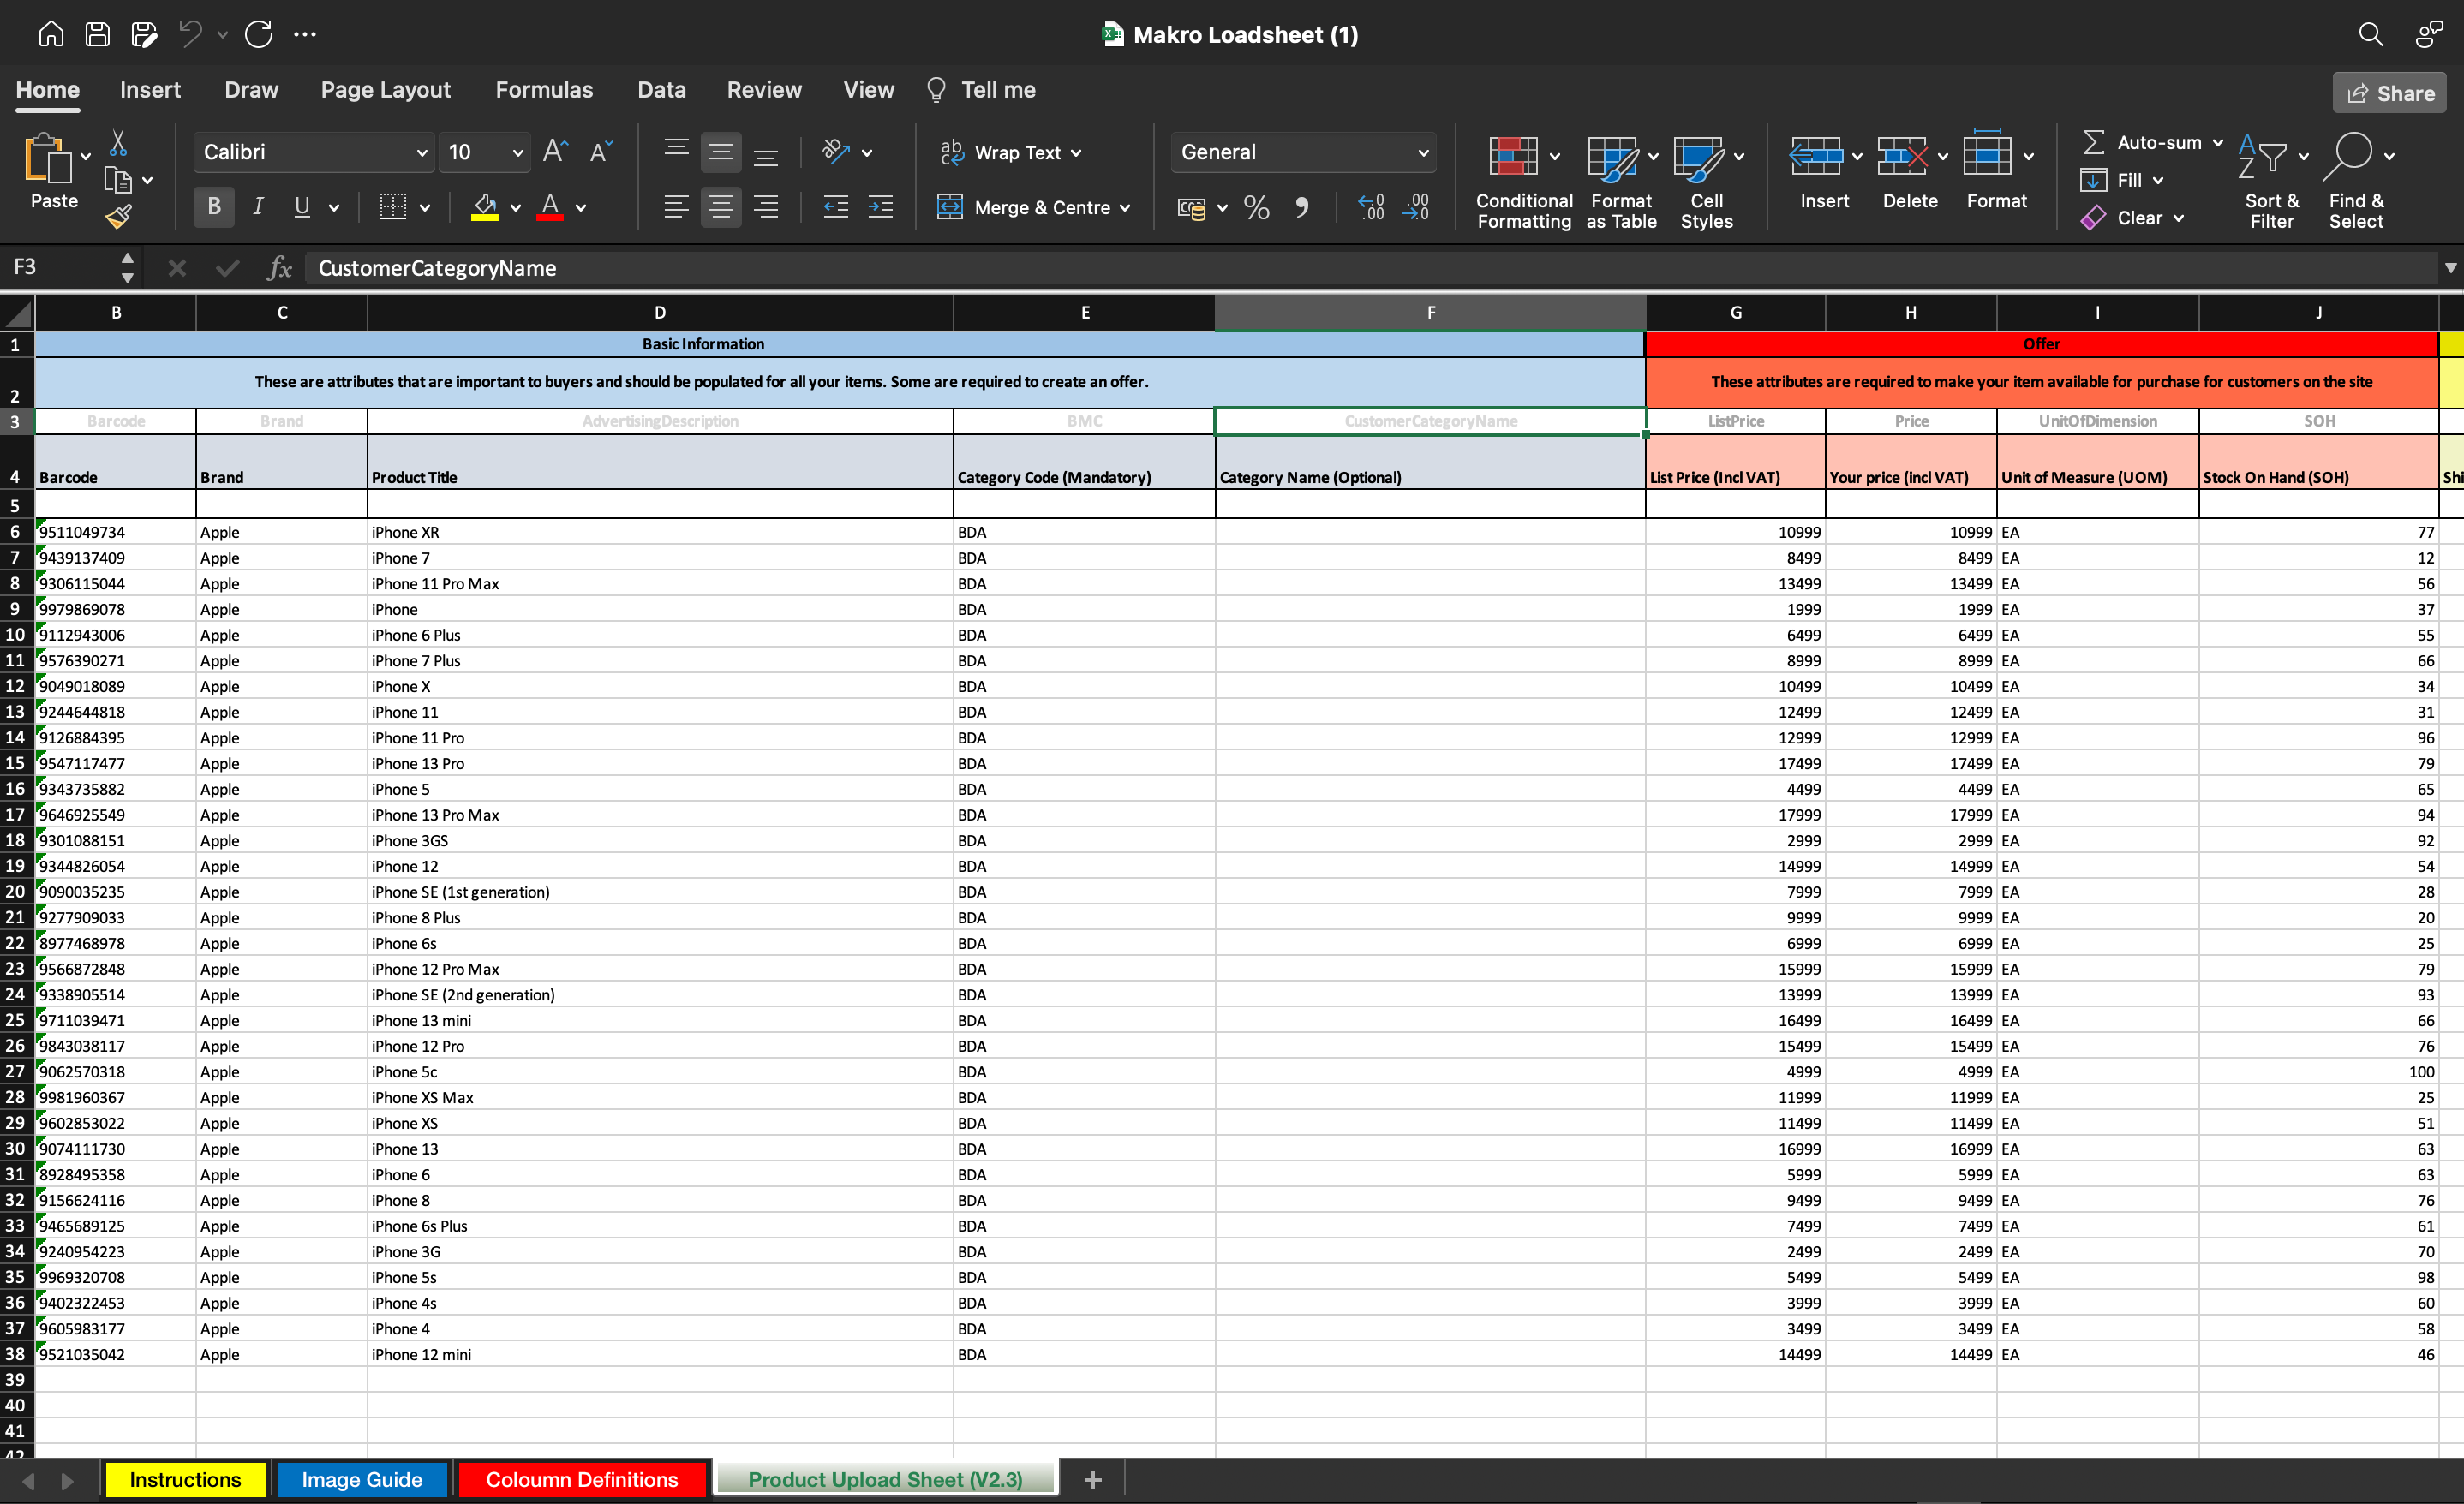The image size is (2464, 1504).
Task: Open the Formulas ribbon tab
Action: [x=544, y=90]
